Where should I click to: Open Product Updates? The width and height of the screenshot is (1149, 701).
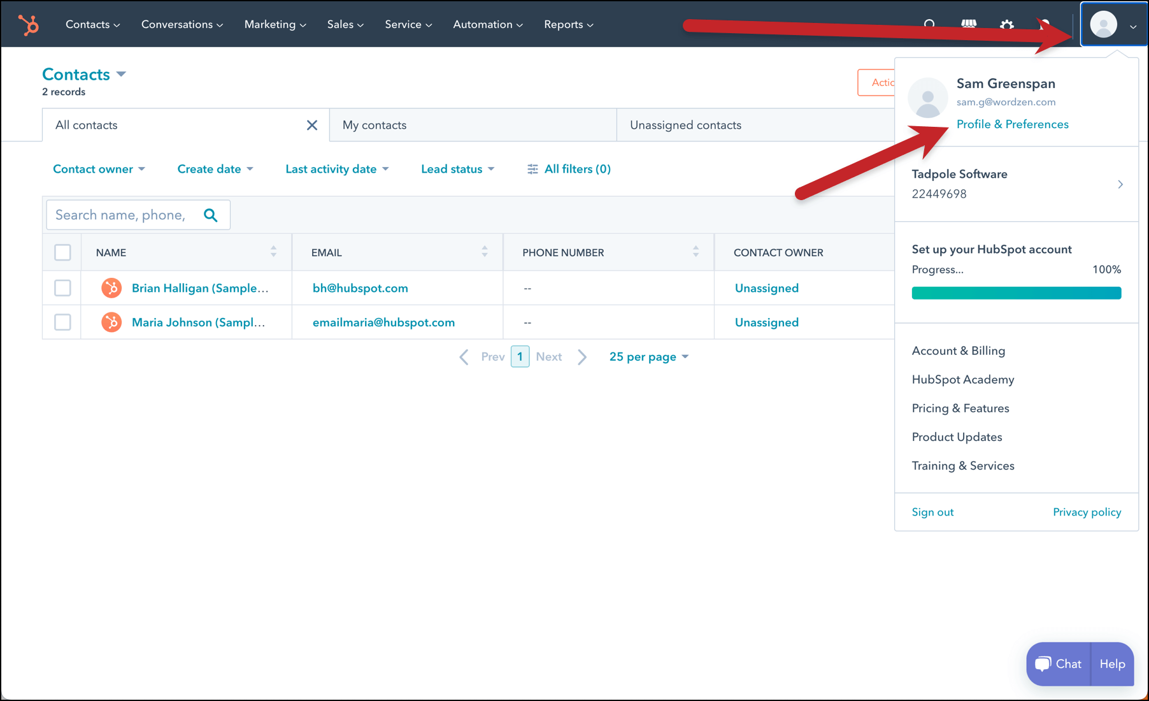[x=957, y=437]
